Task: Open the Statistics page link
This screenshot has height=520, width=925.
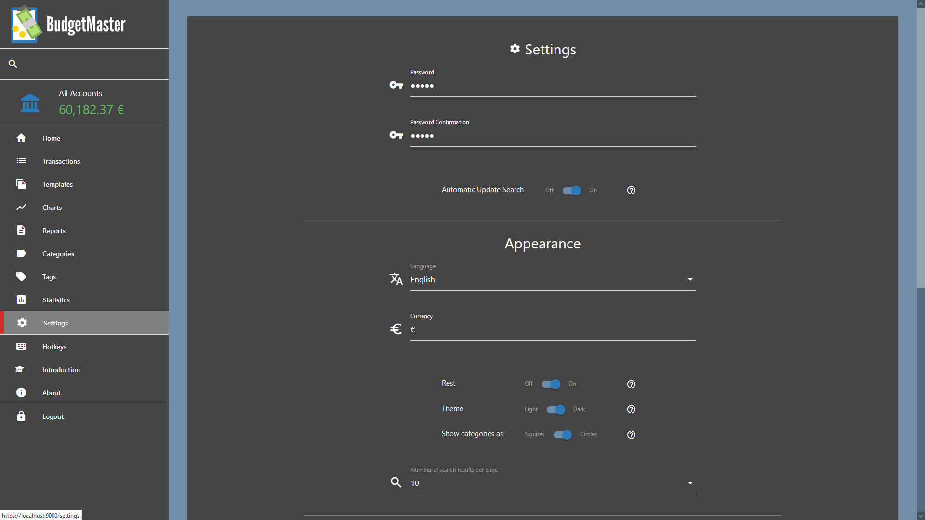Action: click(84, 300)
